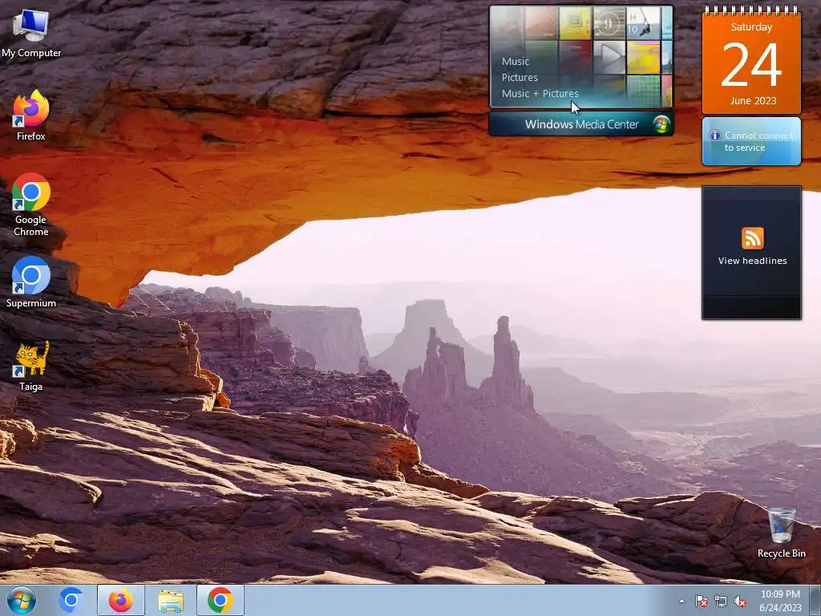This screenshot has height=616, width=821.
Task: Click the Supermium icon in the taskbar
Action: [71, 600]
